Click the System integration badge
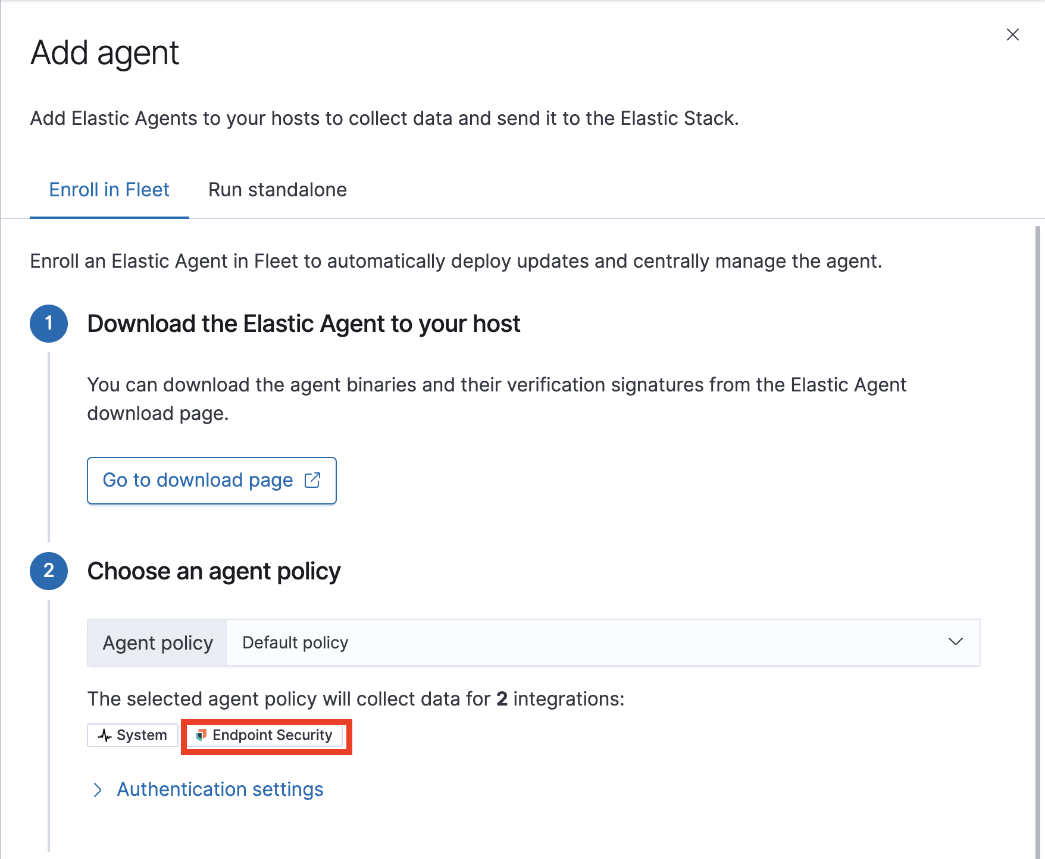Image resolution: width=1045 pixels, height=859 pixels. click(x=132, y=735)
